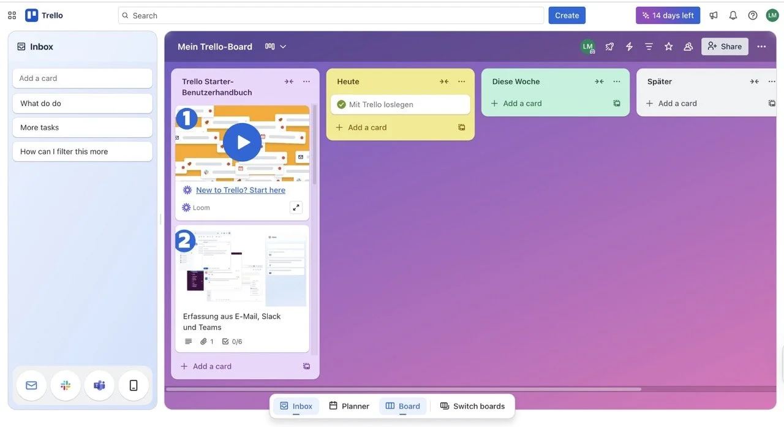The image size is (784, 427).
Task: Open the help question mark icon
Action: 753,15
